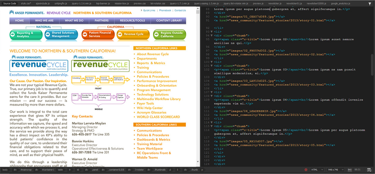Click WHAT WE DO in the navigation bar
This screenshot has width=375, height=174.
coord(74,20)
